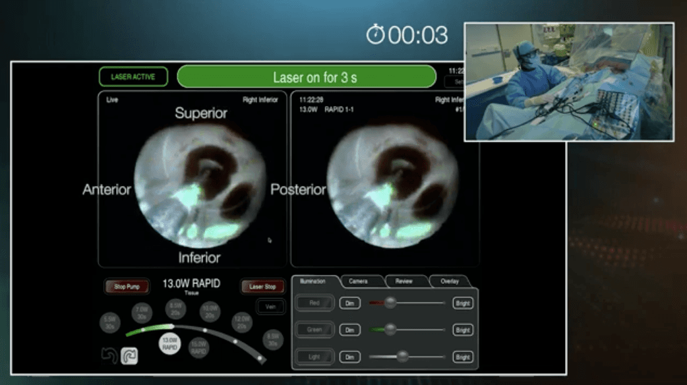Click the Light brightness slider knob
Viewport: 687px width, 385px height.
402,357
